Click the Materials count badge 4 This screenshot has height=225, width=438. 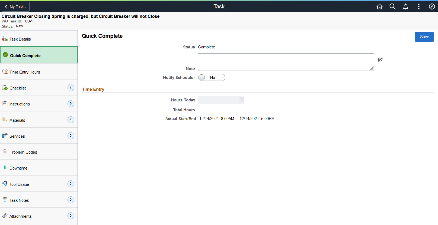pyautogui.click(x=71, y=120)
